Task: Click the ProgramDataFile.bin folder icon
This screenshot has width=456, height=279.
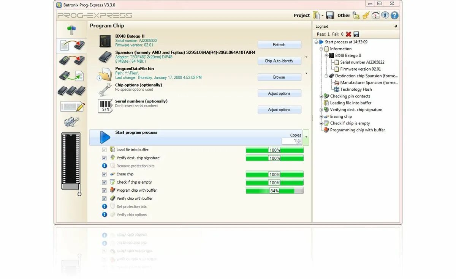Action: pos(105,74)
